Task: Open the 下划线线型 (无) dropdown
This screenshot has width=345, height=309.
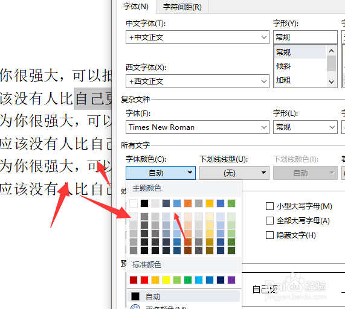Action: (234, 173)
